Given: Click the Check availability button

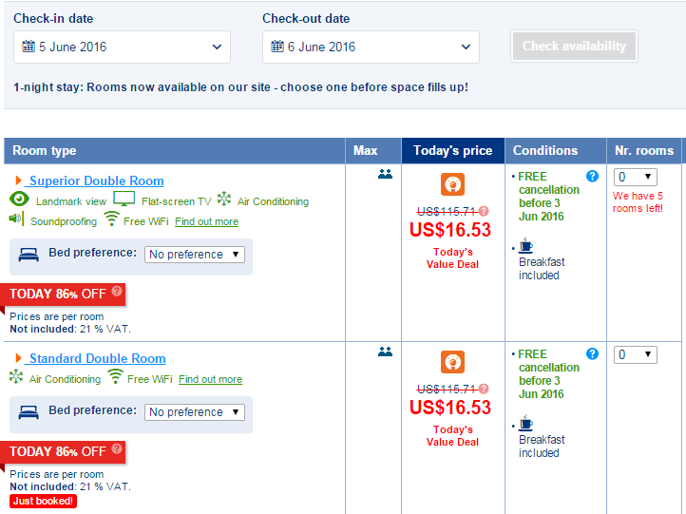Looking at the screenshot, I should click(x=574, y=46).
